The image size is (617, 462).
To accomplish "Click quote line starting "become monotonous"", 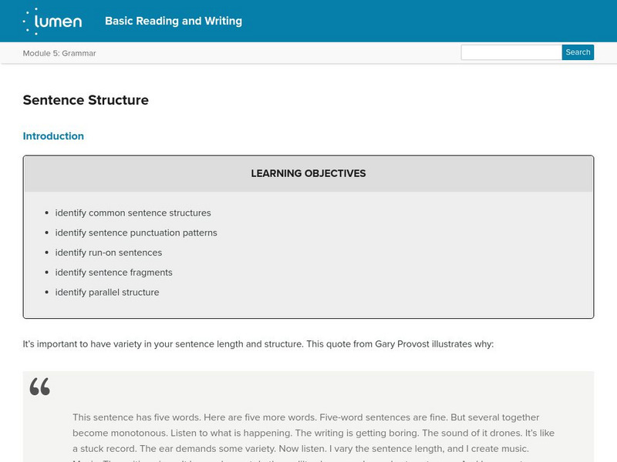I will 313,433.
